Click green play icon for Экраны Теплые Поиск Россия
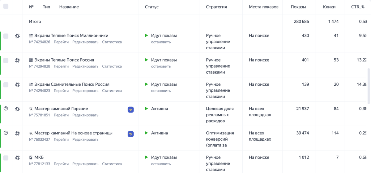The width and height of the screenshot is (371, 173). click(147, 60)
